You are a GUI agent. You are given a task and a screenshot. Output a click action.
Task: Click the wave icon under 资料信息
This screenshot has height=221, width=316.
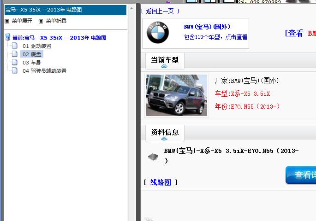(x=164, y=138)
